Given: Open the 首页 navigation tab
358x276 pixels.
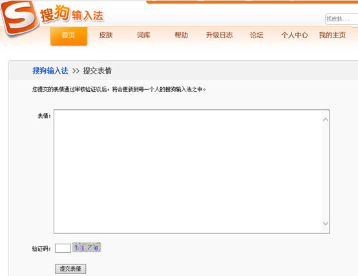Looking at the screenshot, I should (x=68, y=36).
